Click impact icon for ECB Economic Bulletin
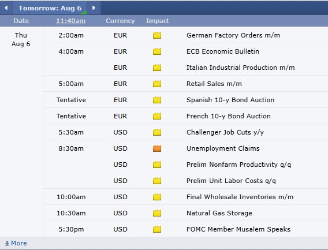The width and height of the screenshot is (328, 250). click(157, 51)
